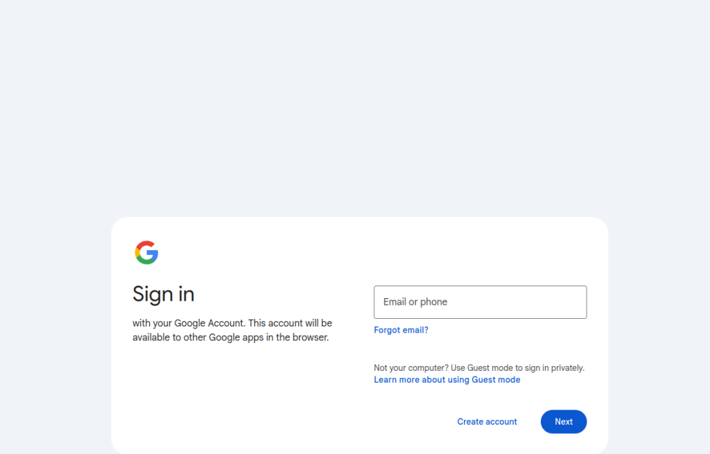
Task: Click the "Email or phone" placeholder label
Action: pos(415,302)
